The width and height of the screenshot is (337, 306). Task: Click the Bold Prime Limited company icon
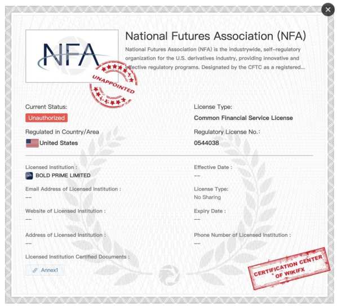pos(29,176)
